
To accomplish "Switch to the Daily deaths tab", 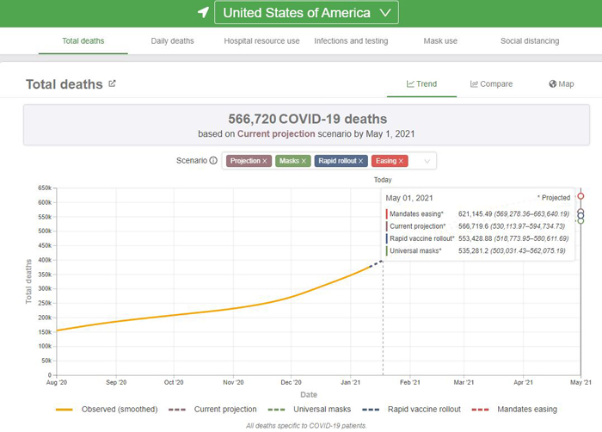I will coord(172,40).
